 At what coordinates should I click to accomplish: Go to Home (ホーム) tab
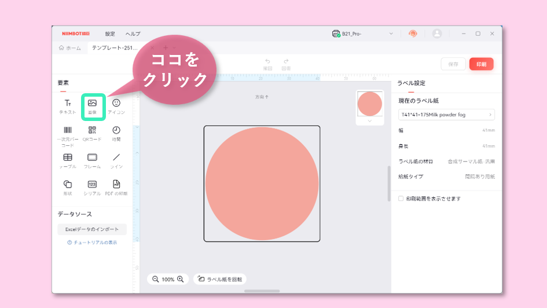[x=70, y=48]
